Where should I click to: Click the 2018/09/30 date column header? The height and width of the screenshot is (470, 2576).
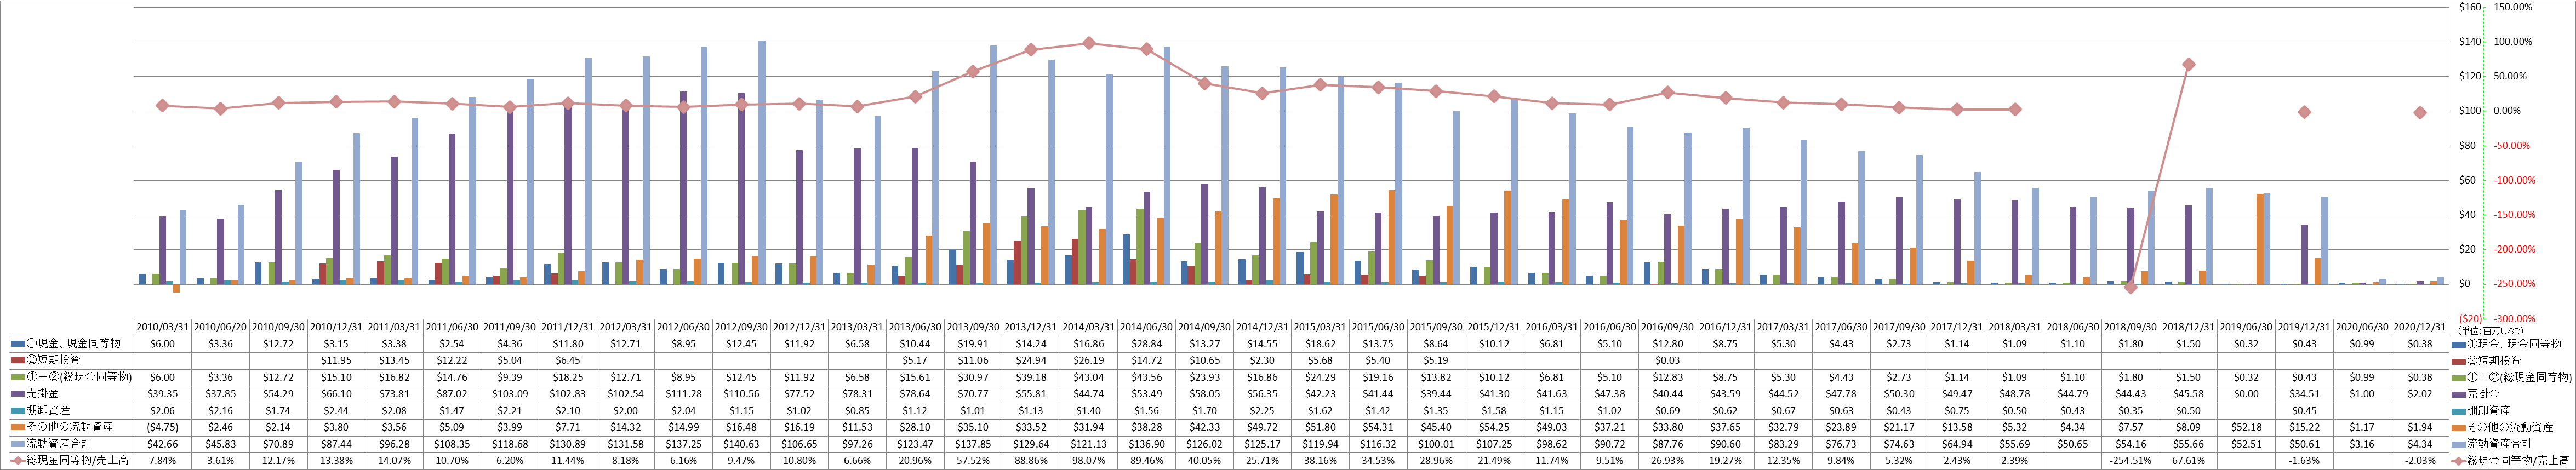point(2131,327)
